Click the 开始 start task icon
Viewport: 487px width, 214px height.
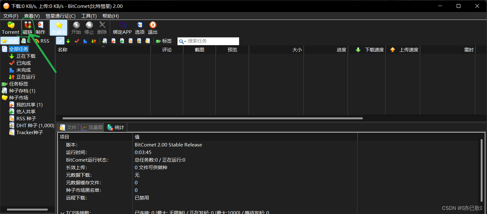coord(76,28)
